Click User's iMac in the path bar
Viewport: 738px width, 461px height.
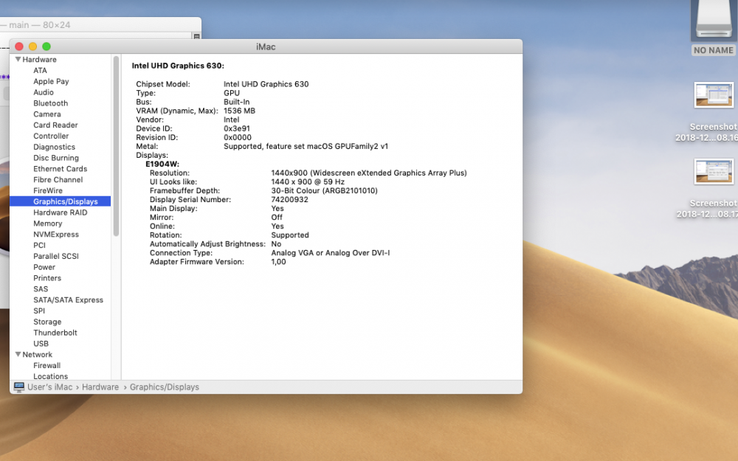[x=49, y=387]
